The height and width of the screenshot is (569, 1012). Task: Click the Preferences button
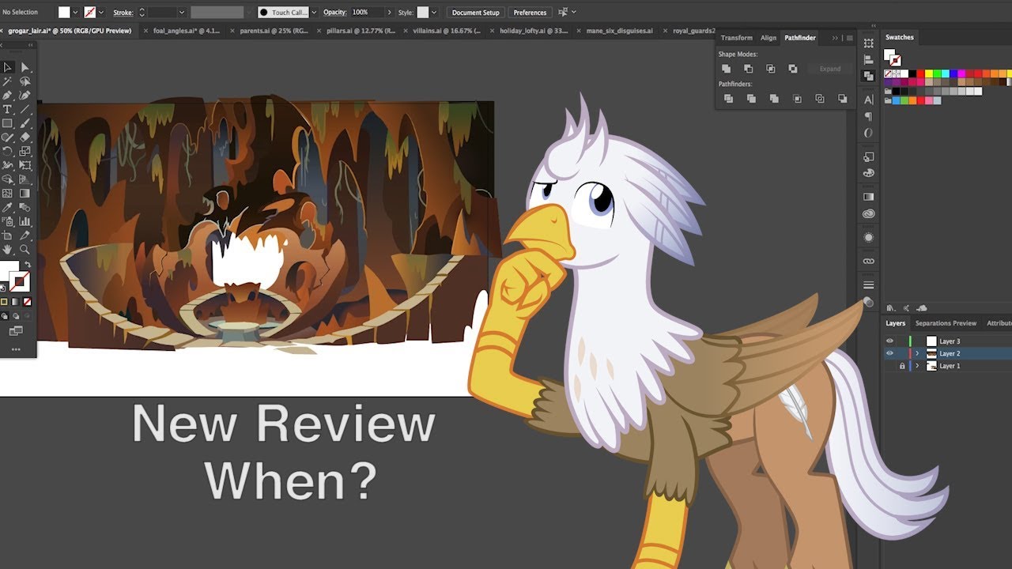[530, 13]
